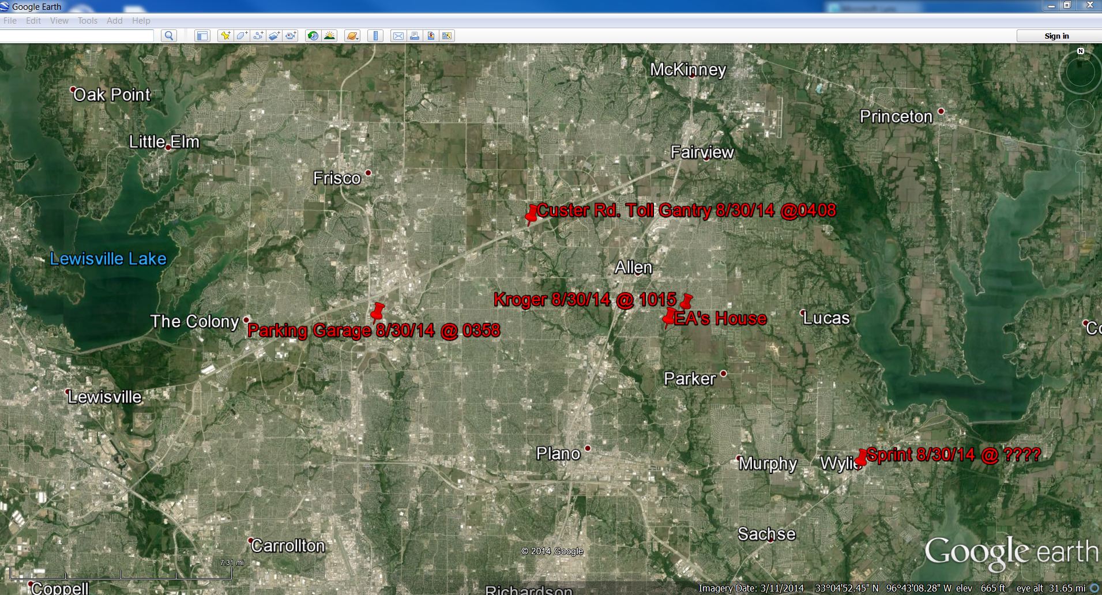Open the View menu
The width and height of the screenshot is (1102, 595).
click(59, 21)
